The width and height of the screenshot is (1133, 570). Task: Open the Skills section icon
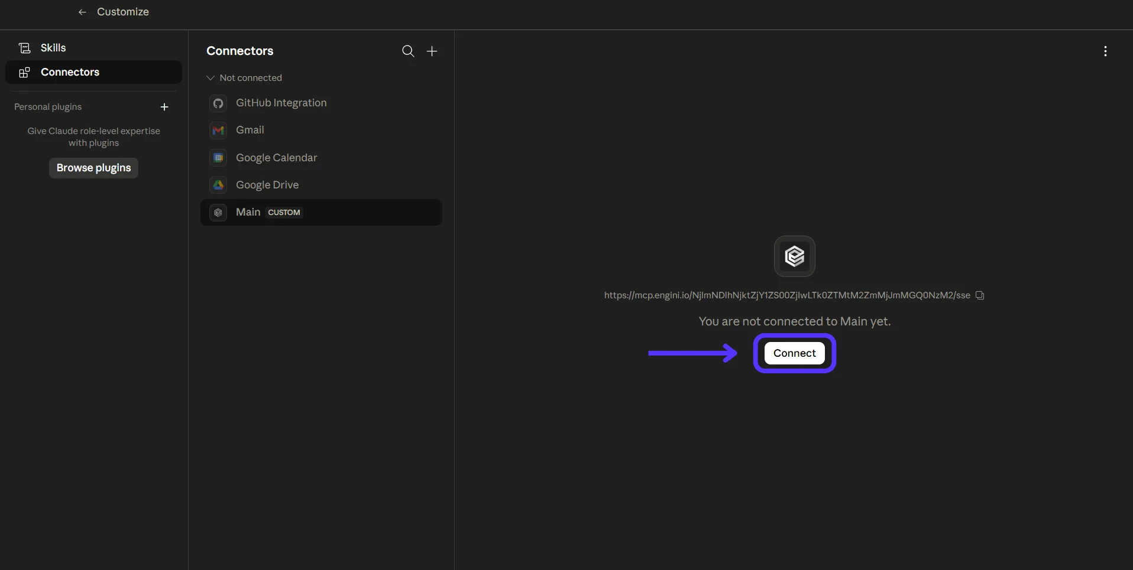click(x=24, y=48)
